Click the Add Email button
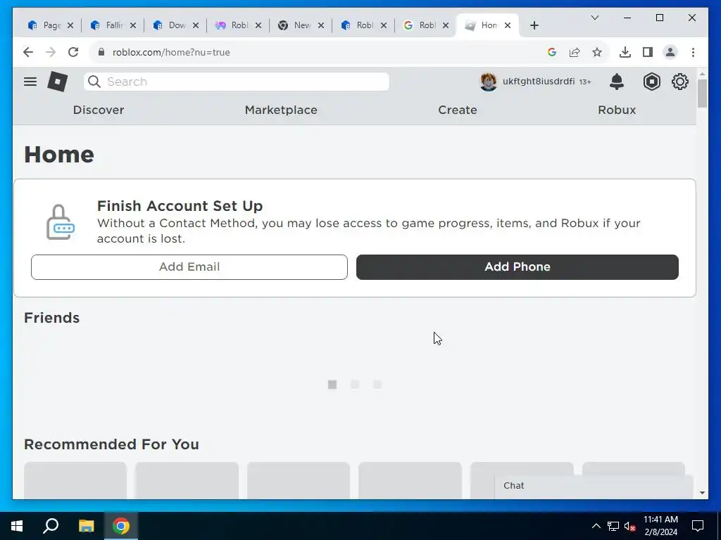This screenshot has width=721, height=540. [189, 267]
